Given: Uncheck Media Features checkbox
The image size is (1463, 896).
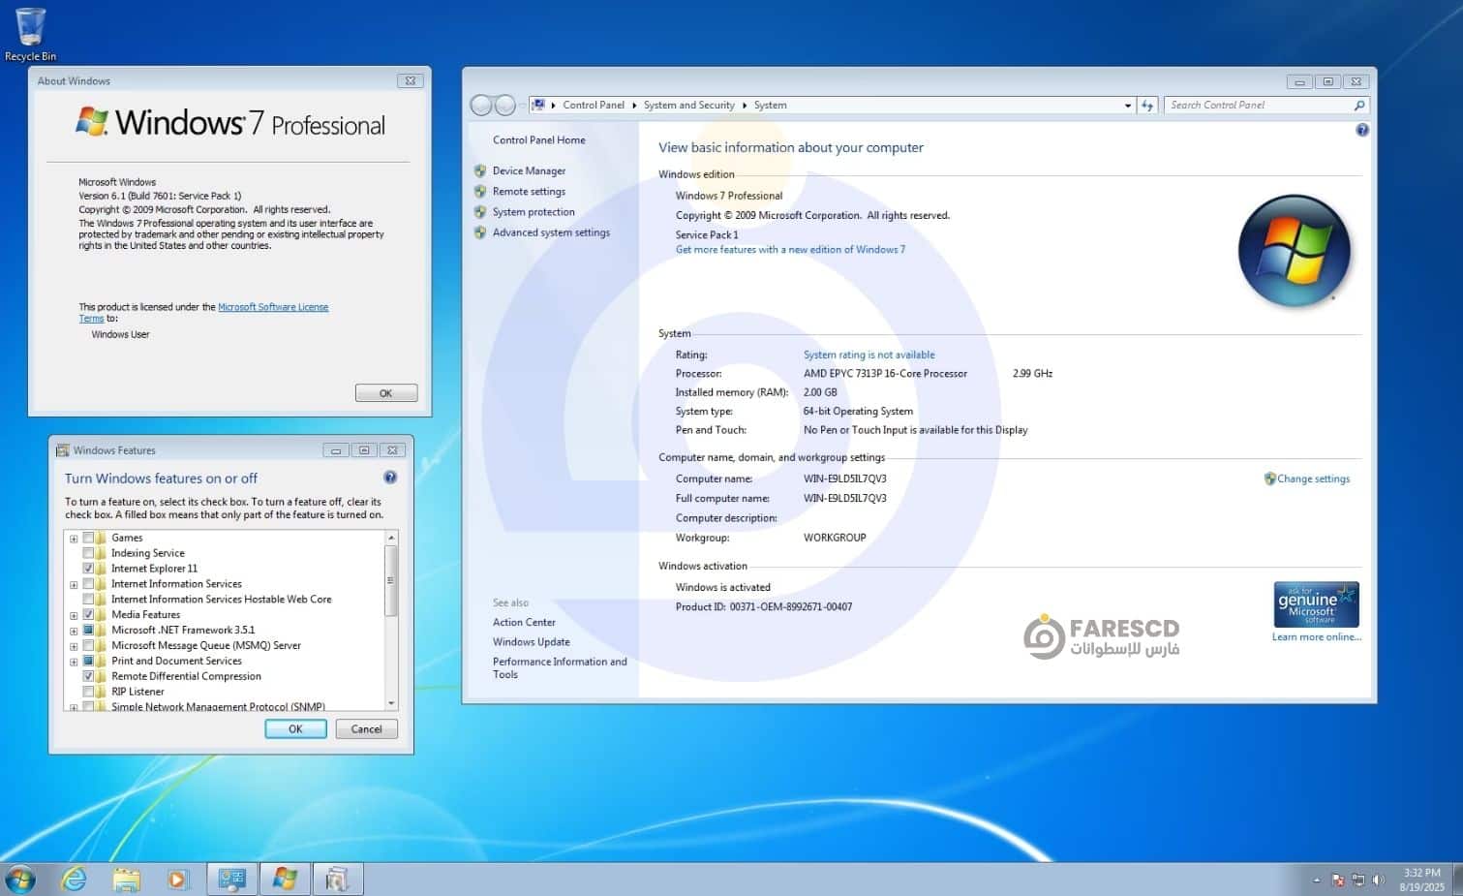Looking at the screenshot, I should (x=88, y=614).
